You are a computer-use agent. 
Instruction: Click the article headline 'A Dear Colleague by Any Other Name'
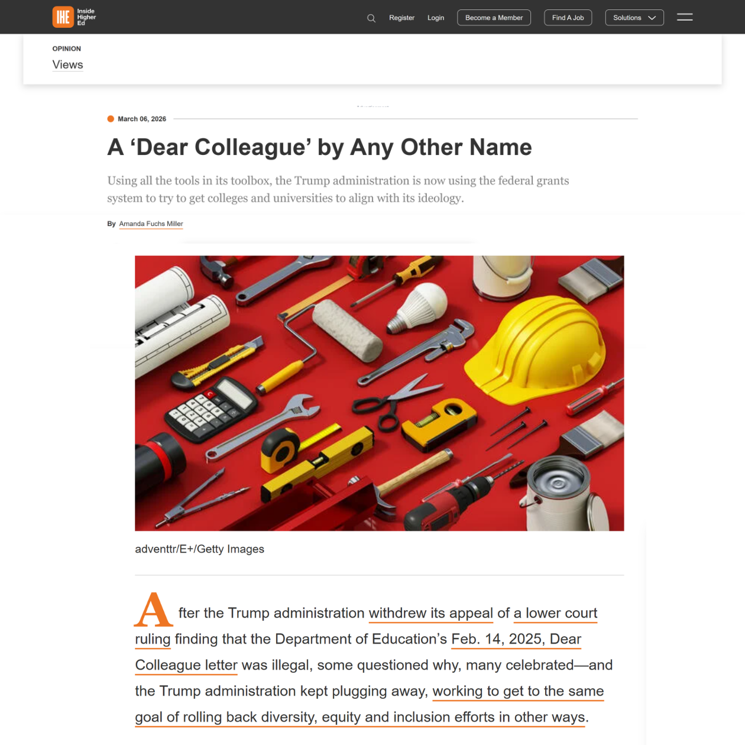319,147
